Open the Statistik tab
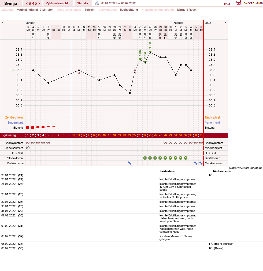Image resolution: width=263 pixels, height=271 pixels. coord(83,3)
